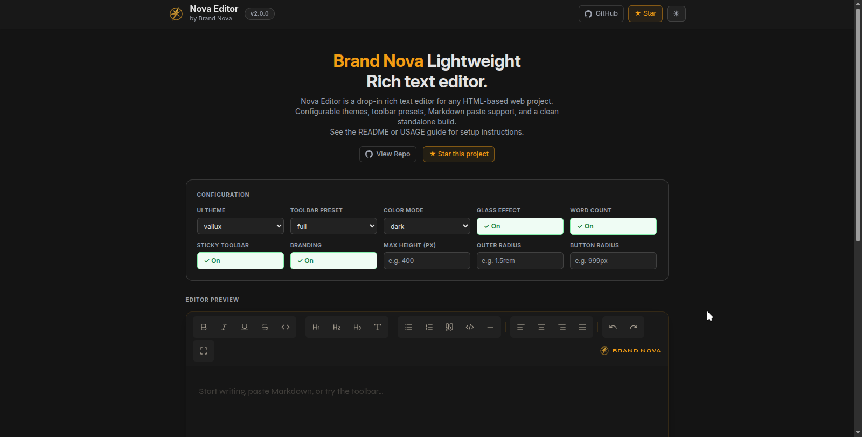Insert a blockquote
The image size is (862, 437).
pyautogui.click(x=449, y=327)
